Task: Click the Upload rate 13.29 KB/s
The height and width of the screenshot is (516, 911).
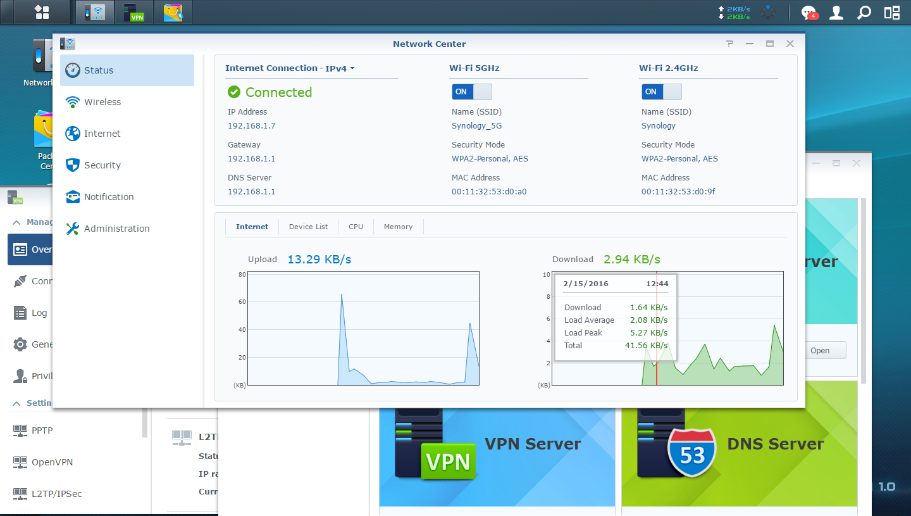Action: click(x=319, y=259)
